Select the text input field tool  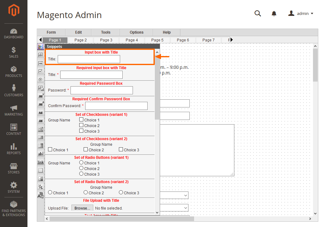[x=41, y=55]
